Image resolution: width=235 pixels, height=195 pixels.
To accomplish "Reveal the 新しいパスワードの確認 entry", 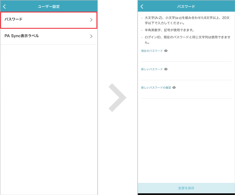I will click(174, 88).
